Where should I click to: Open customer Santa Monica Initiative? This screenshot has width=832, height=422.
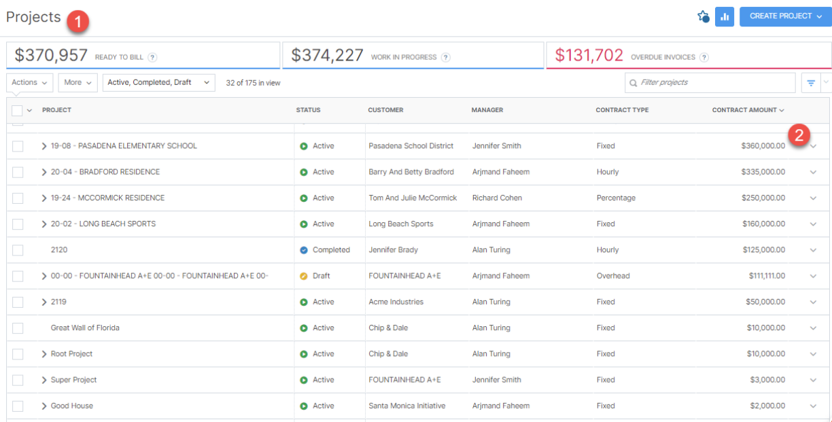[x=406, y=406]
